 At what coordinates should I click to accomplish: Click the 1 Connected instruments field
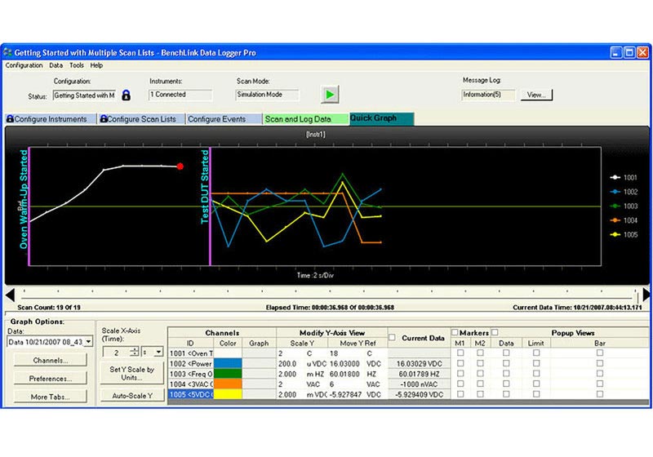coord(180,95)
